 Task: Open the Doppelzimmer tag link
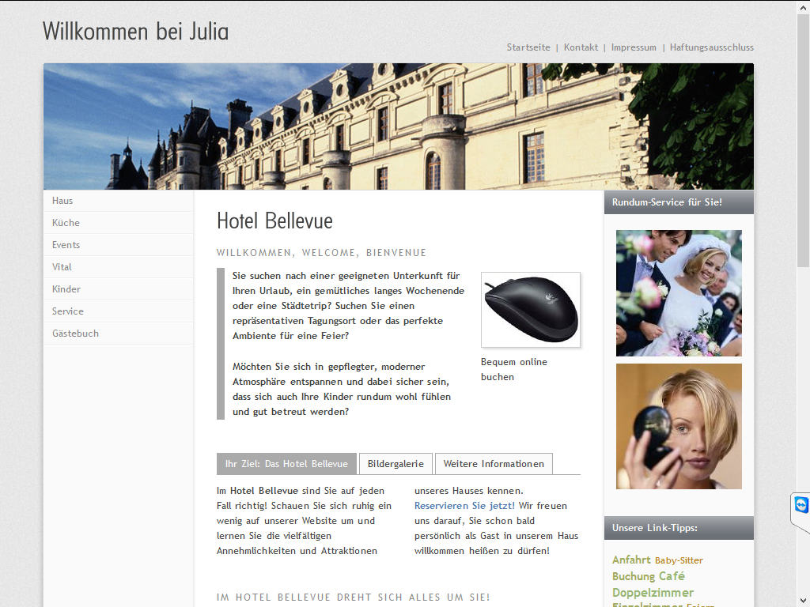[x=653, y=593]
